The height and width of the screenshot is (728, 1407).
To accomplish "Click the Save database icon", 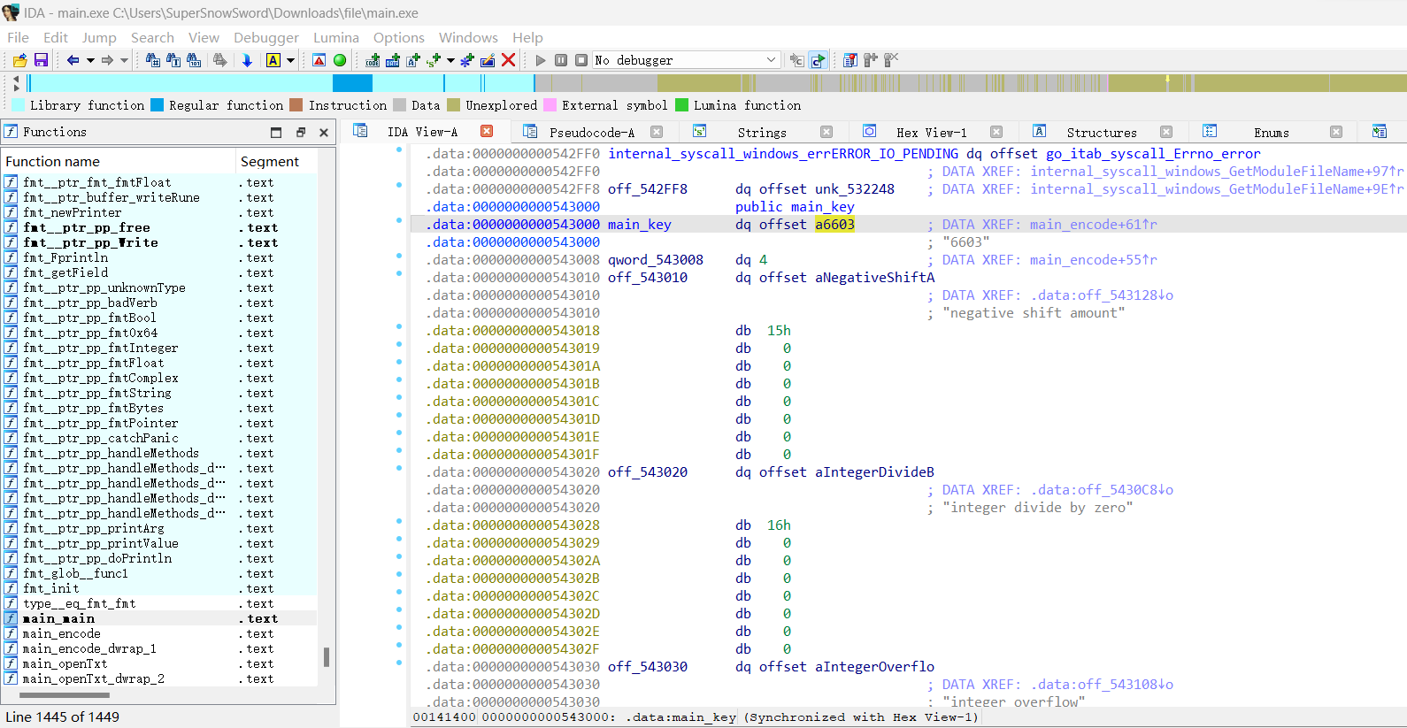I will pos(41,60).
